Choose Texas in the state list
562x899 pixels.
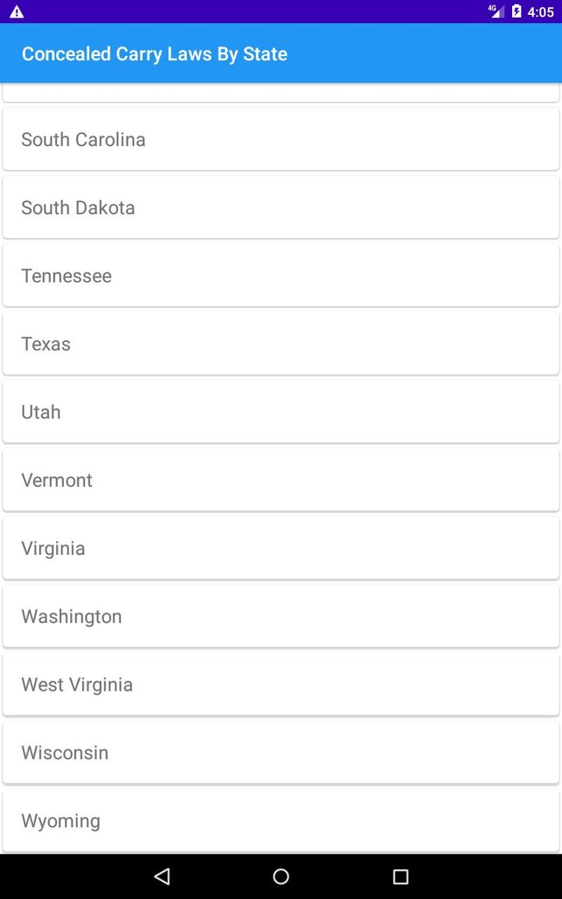[281, 343]
